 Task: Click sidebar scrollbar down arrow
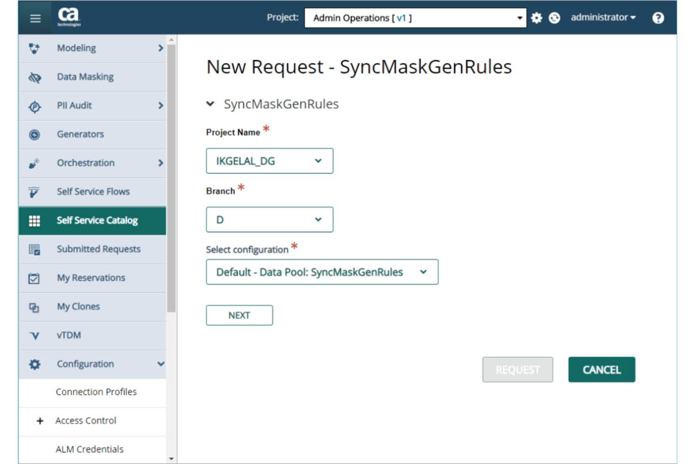171,458
